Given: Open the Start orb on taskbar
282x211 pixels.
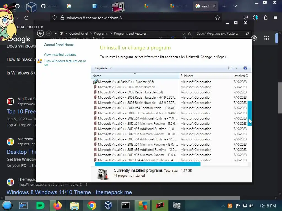Looking at the screenshot, I should click(7, 206).
